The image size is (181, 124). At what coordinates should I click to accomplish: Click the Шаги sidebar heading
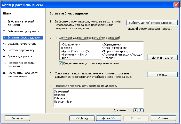coord(7,13)
